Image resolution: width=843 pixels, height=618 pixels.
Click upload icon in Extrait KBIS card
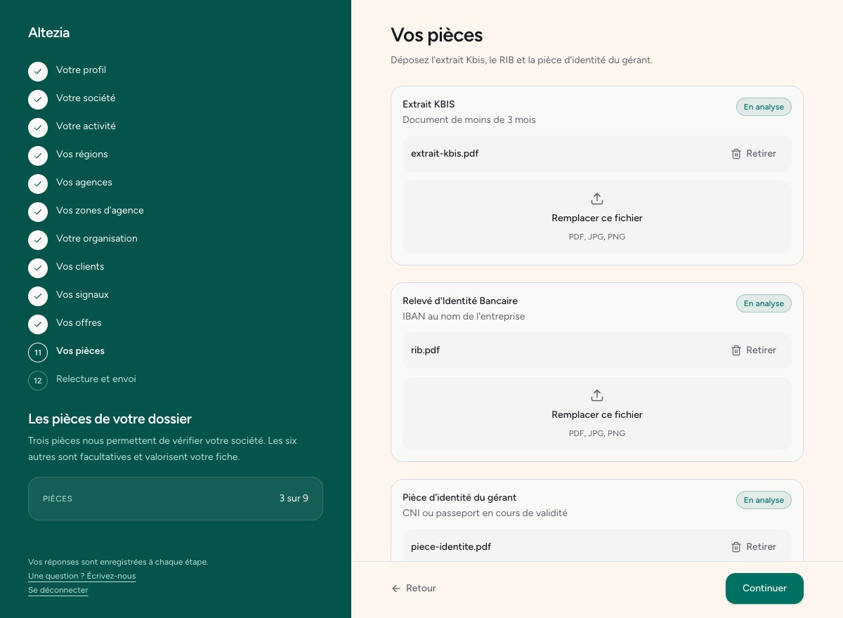(597, 199)
